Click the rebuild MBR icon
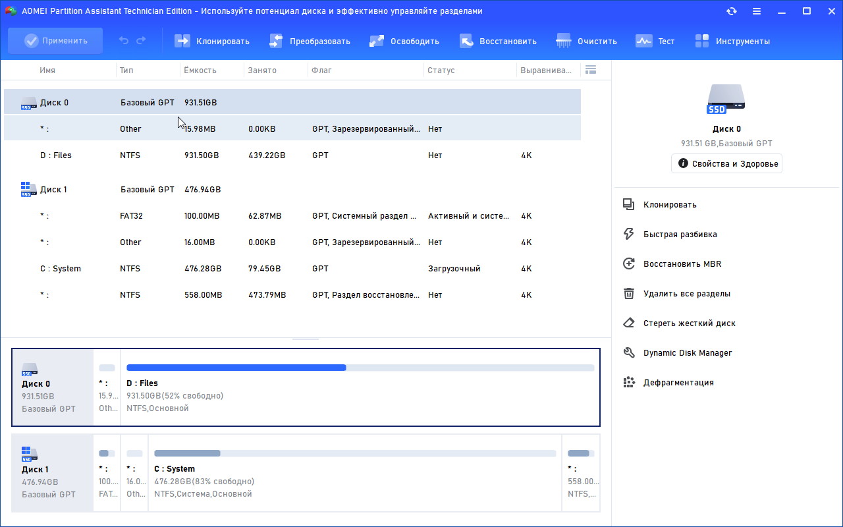Screen dimensions: 843x527 [629, 263]
